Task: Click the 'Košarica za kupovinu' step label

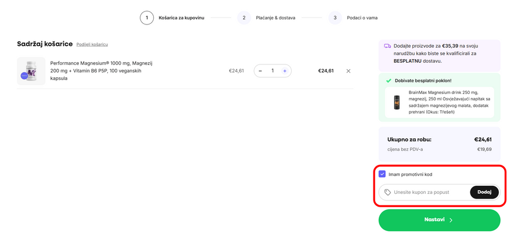Action: point(182,18)
